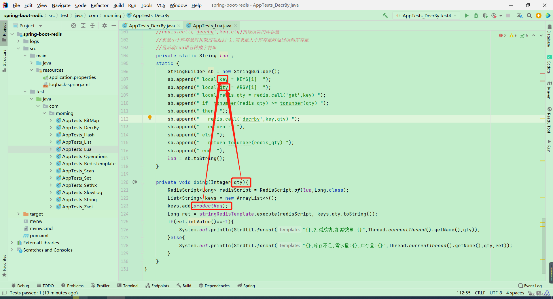This screenshot has width=553, height=299.
Task: Open the Database tool window
Action: [549, 36]
